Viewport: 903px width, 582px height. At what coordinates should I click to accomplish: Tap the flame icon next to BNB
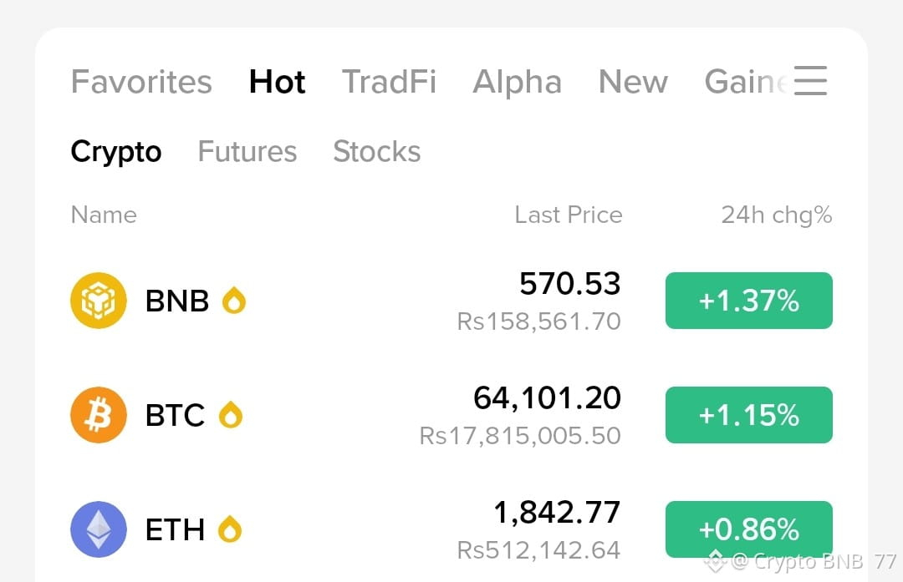pyautogui.click(x=234, y=301)
